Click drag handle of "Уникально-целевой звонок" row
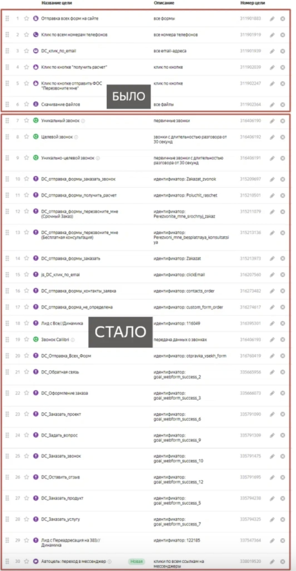296x571 pixels. 7,158
